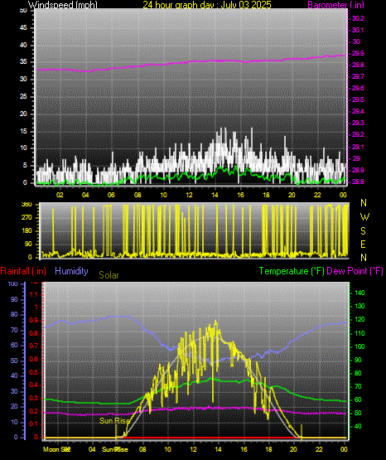Click the 24 hour graph day title
Viewport: 386px width, 460px height.
pos(207,4)
